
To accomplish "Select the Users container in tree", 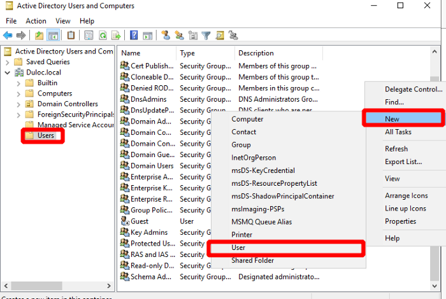I will [45, 136].
